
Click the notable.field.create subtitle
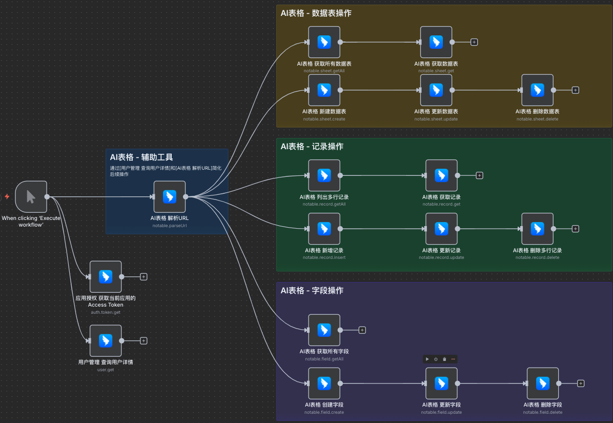click(324, 412)
